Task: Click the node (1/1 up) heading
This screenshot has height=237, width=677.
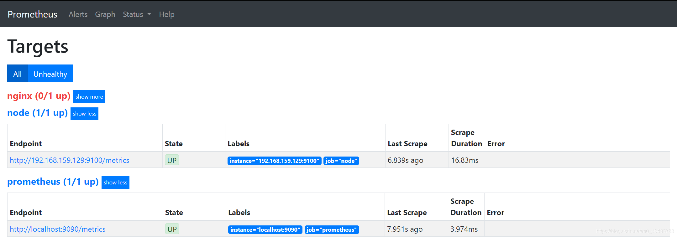Action: (38, 113)
